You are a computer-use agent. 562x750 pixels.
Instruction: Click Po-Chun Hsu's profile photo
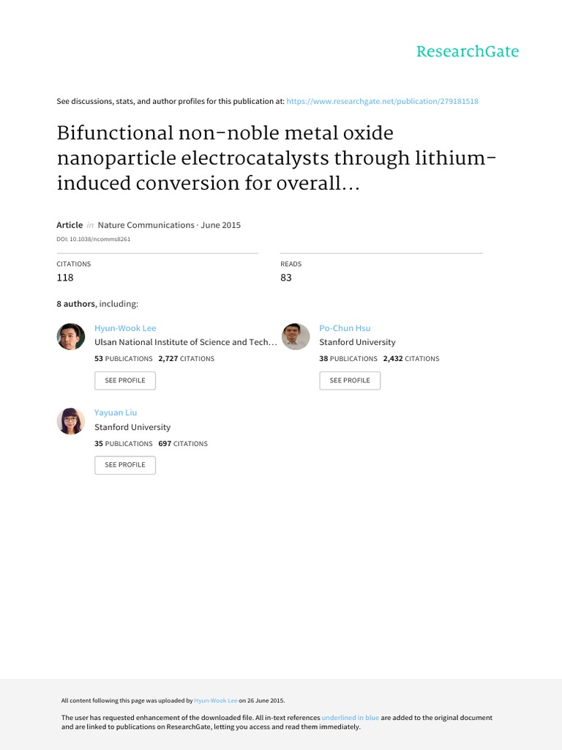(x=296, y=336)
